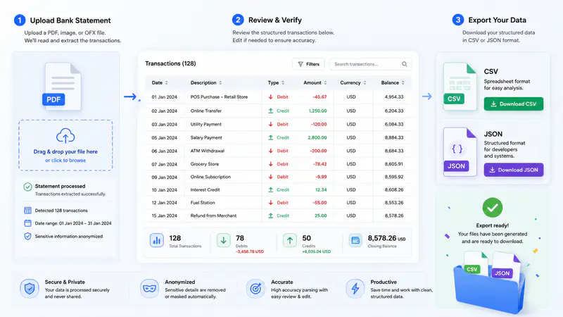Click the sensitive information shield icon
The image size is (563, 317).
pos(27,236)
